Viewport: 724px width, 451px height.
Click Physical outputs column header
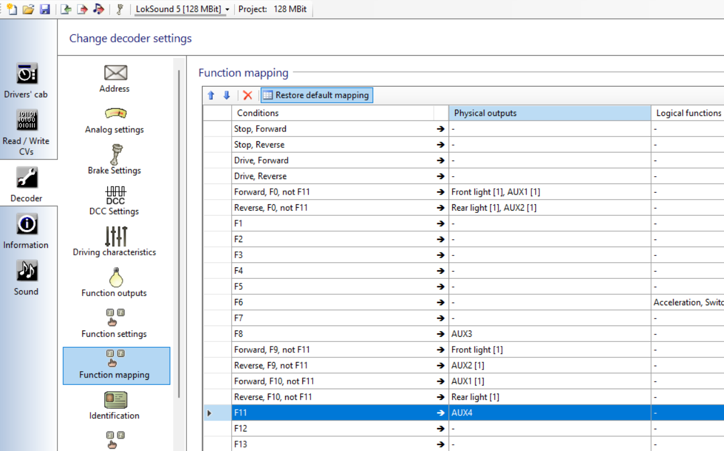[549, 113]
